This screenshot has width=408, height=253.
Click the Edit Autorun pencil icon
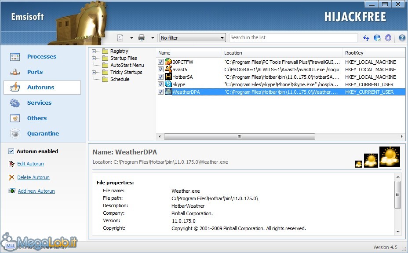point(11,164)
